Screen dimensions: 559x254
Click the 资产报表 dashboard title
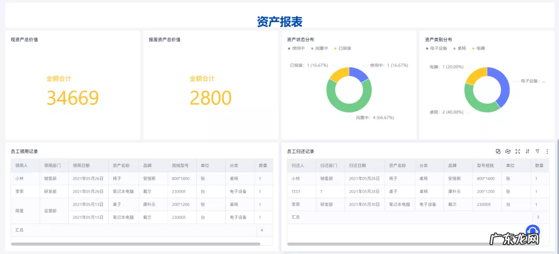279,22
